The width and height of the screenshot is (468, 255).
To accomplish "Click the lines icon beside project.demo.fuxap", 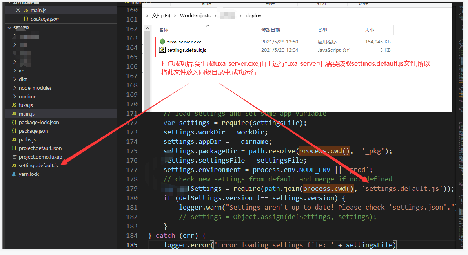I will [15, 157].
